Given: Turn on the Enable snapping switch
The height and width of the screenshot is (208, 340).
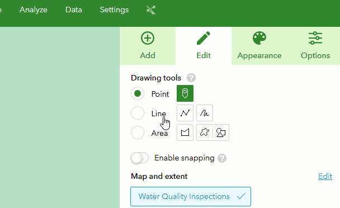Looking at the screenshot, I should click(140, 158).
